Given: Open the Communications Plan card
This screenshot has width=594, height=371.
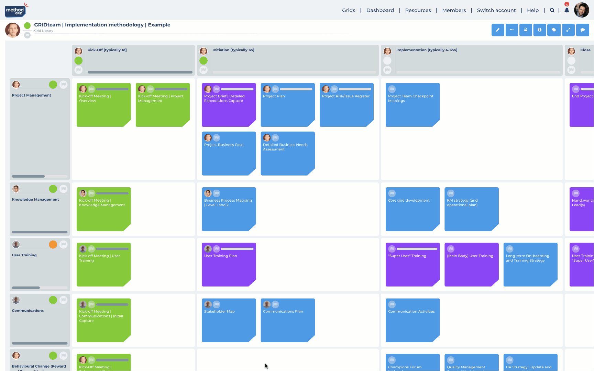Looking at the screenshot, I should point(288,320).
